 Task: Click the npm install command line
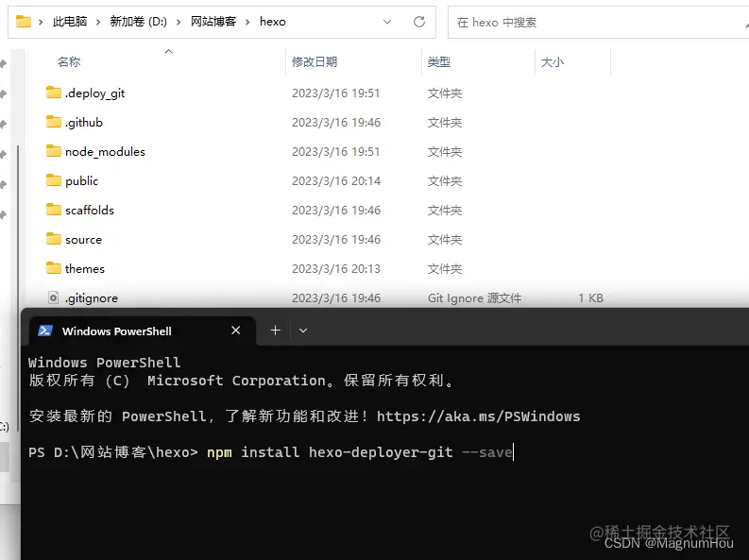click(x=359, y=452)
